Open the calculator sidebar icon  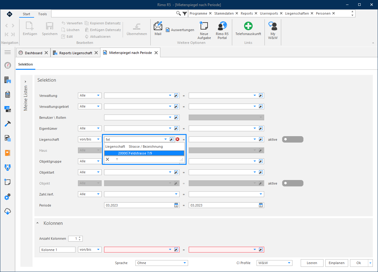[8, 94]
